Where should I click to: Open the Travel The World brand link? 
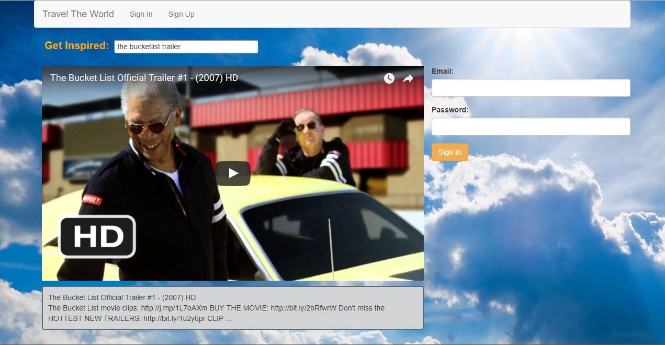point(78,14)
